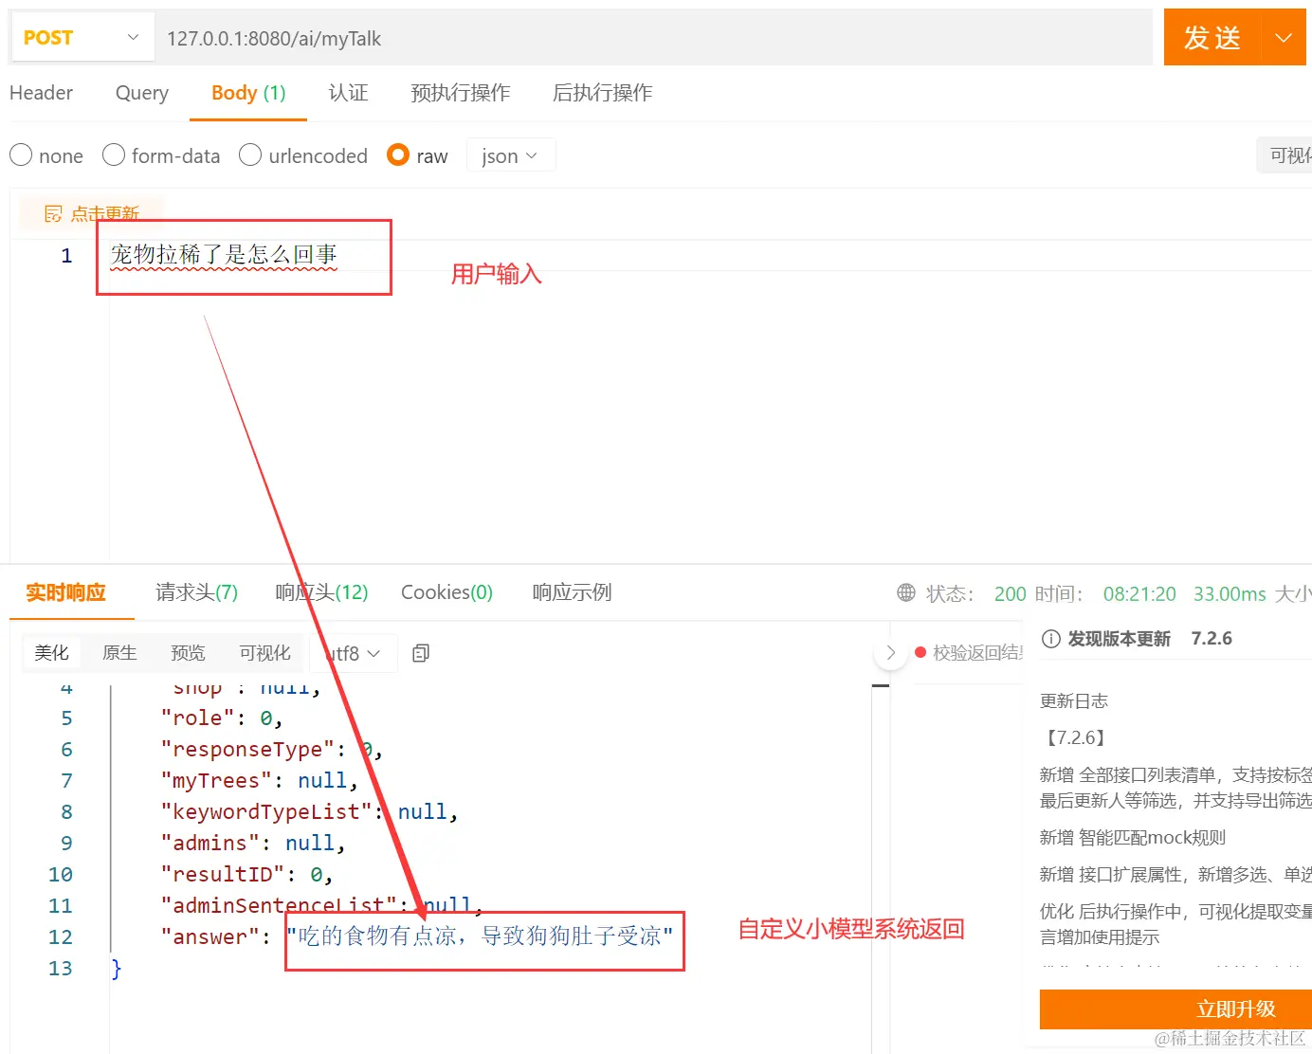
Task: Open the utf8 encoding dropdown
Action: coord(352,653)
